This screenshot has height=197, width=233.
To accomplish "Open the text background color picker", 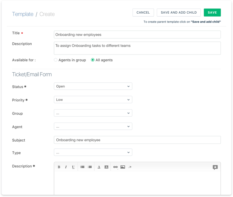I will coord(106,167).
